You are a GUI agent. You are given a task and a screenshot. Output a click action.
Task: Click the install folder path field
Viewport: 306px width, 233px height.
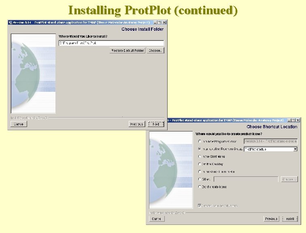(111, 43)
